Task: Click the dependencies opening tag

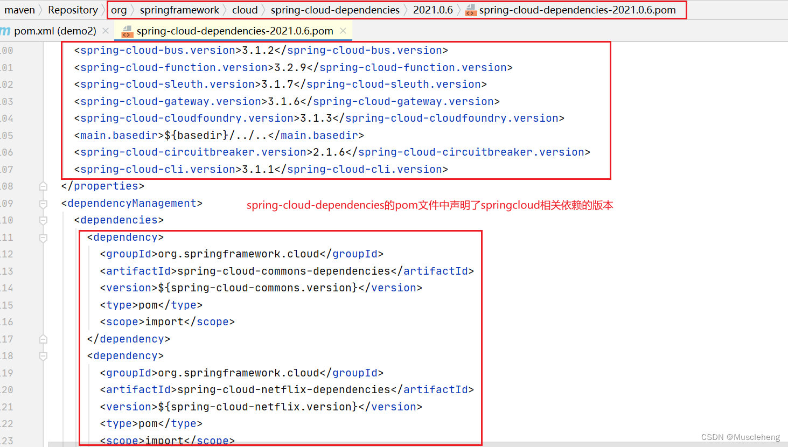Action: [x=118, y=220]
